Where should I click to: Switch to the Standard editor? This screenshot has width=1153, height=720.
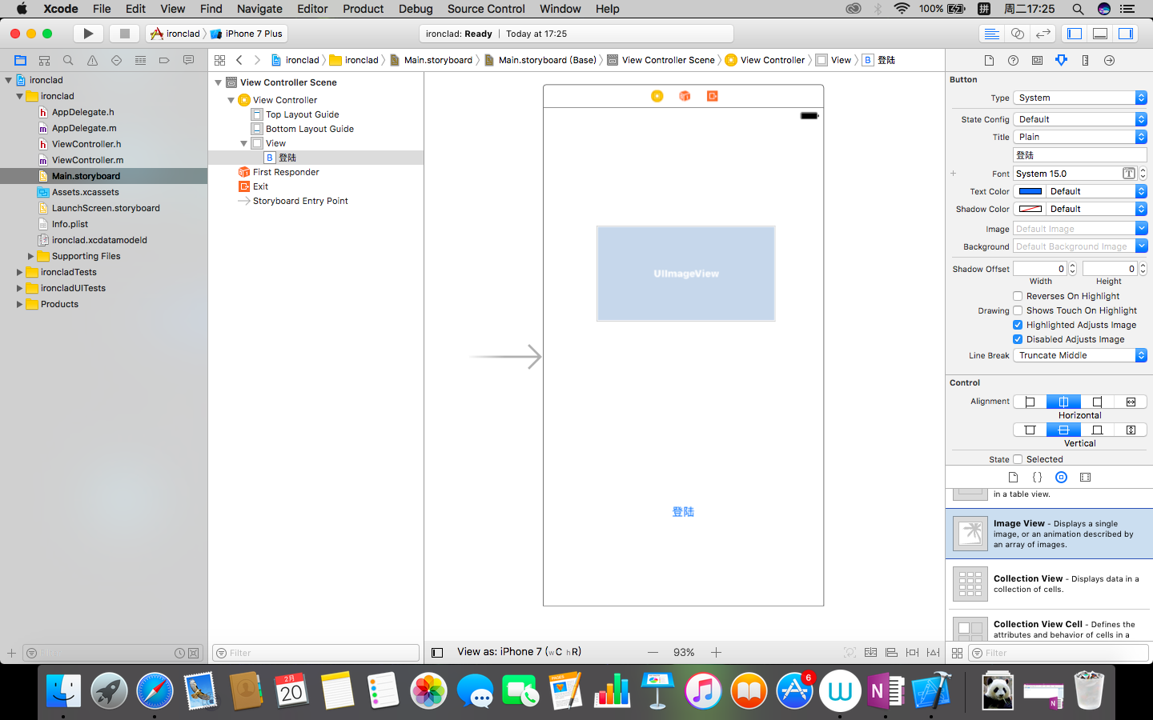pyautogui.click(x=991, y=34)
